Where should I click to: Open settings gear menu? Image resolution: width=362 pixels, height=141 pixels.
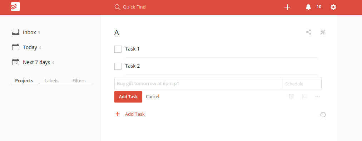coord(333,7)
